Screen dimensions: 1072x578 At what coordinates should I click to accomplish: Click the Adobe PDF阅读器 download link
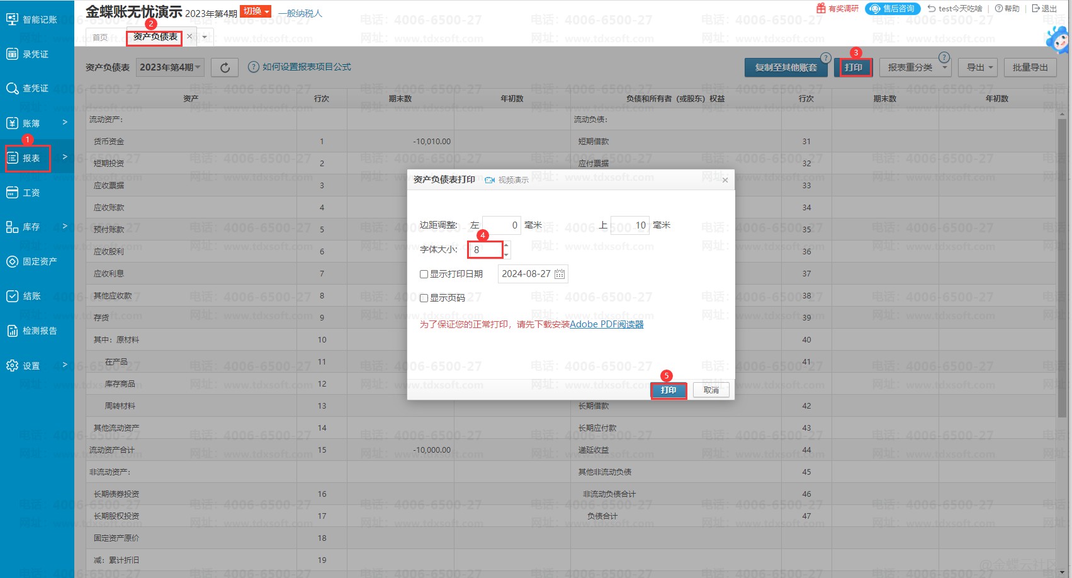[x=606, y=324]
